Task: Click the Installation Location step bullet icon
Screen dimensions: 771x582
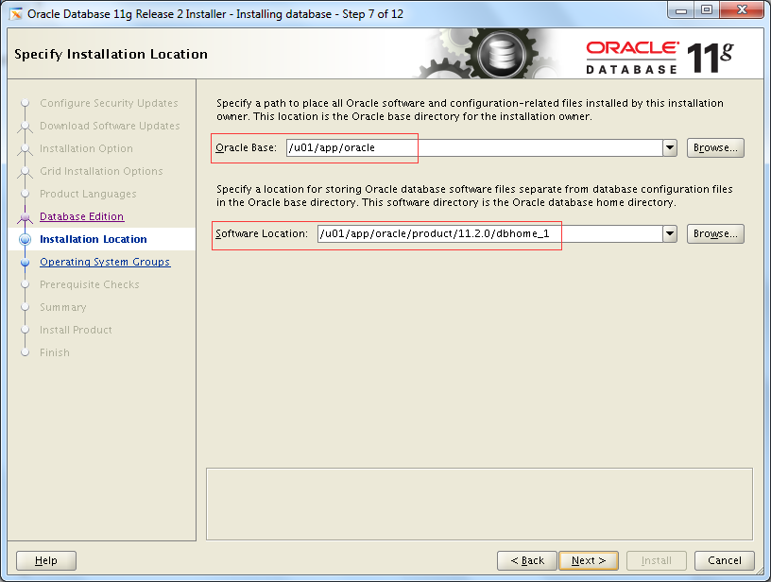Action: [26, 239]
